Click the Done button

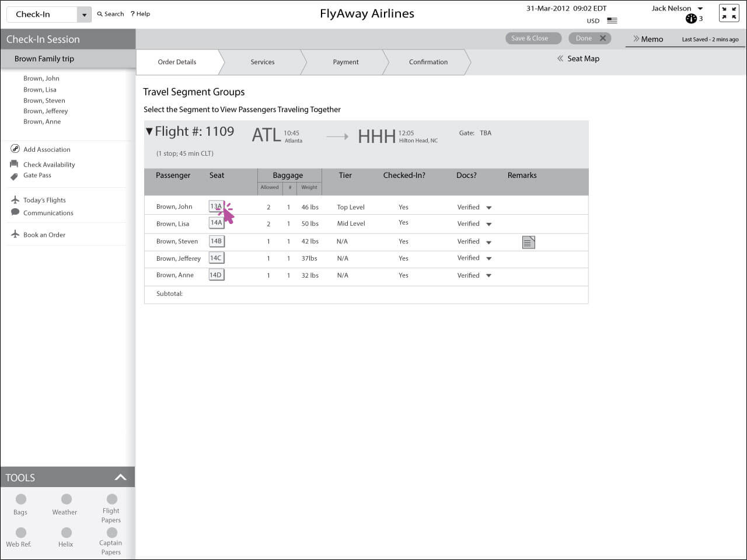[x=589, y=38]
